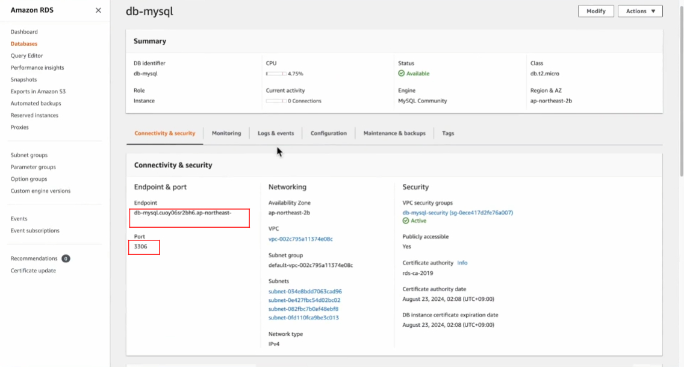
Task: Close the Amazon RDS side navigation
Action: pyautogui.click(x=98, y=10)
